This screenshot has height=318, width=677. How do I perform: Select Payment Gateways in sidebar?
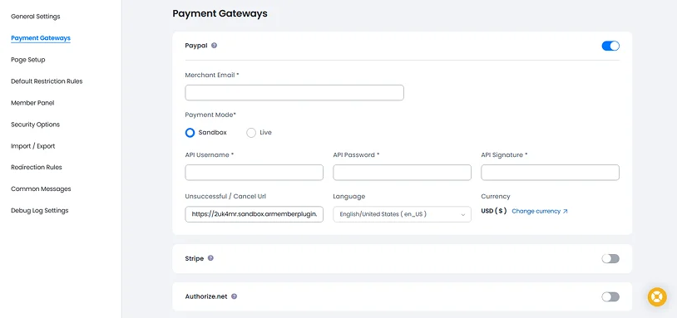click(41, 38)
